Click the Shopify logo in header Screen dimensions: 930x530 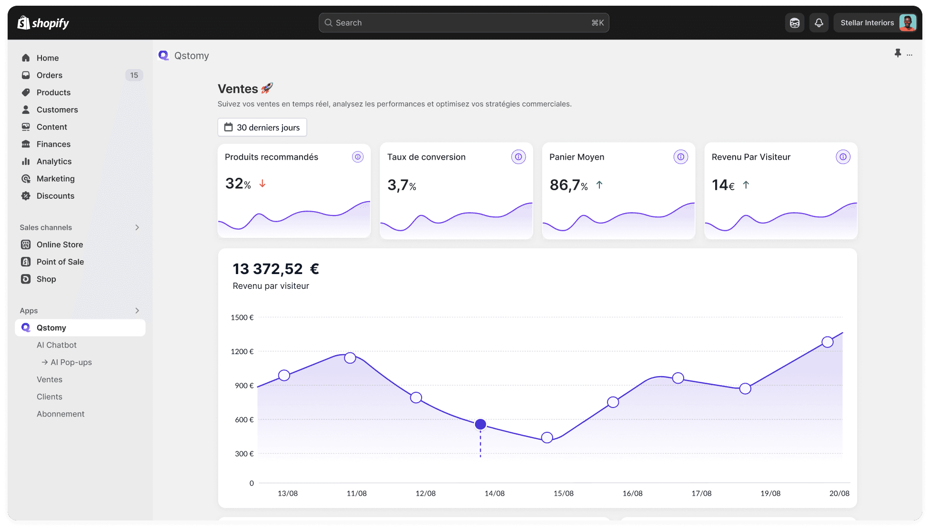point(43,23)
